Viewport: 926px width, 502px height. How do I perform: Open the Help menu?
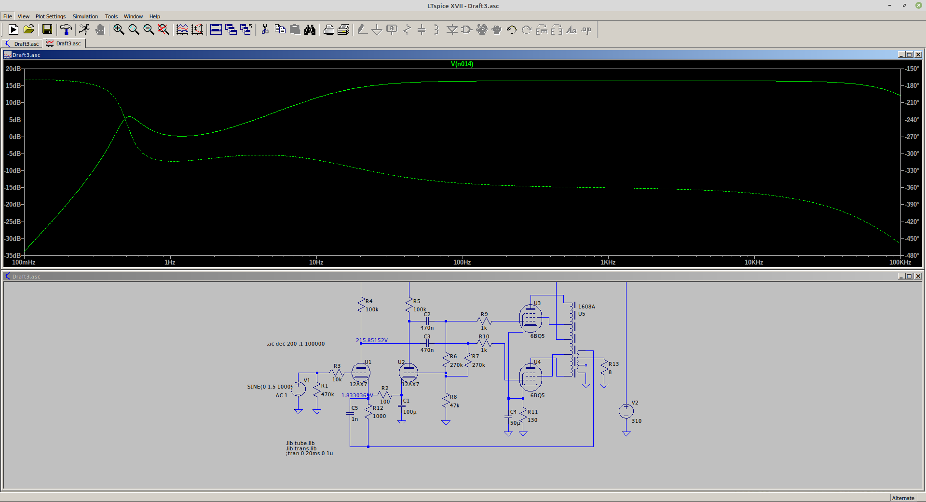click(154, 16)
